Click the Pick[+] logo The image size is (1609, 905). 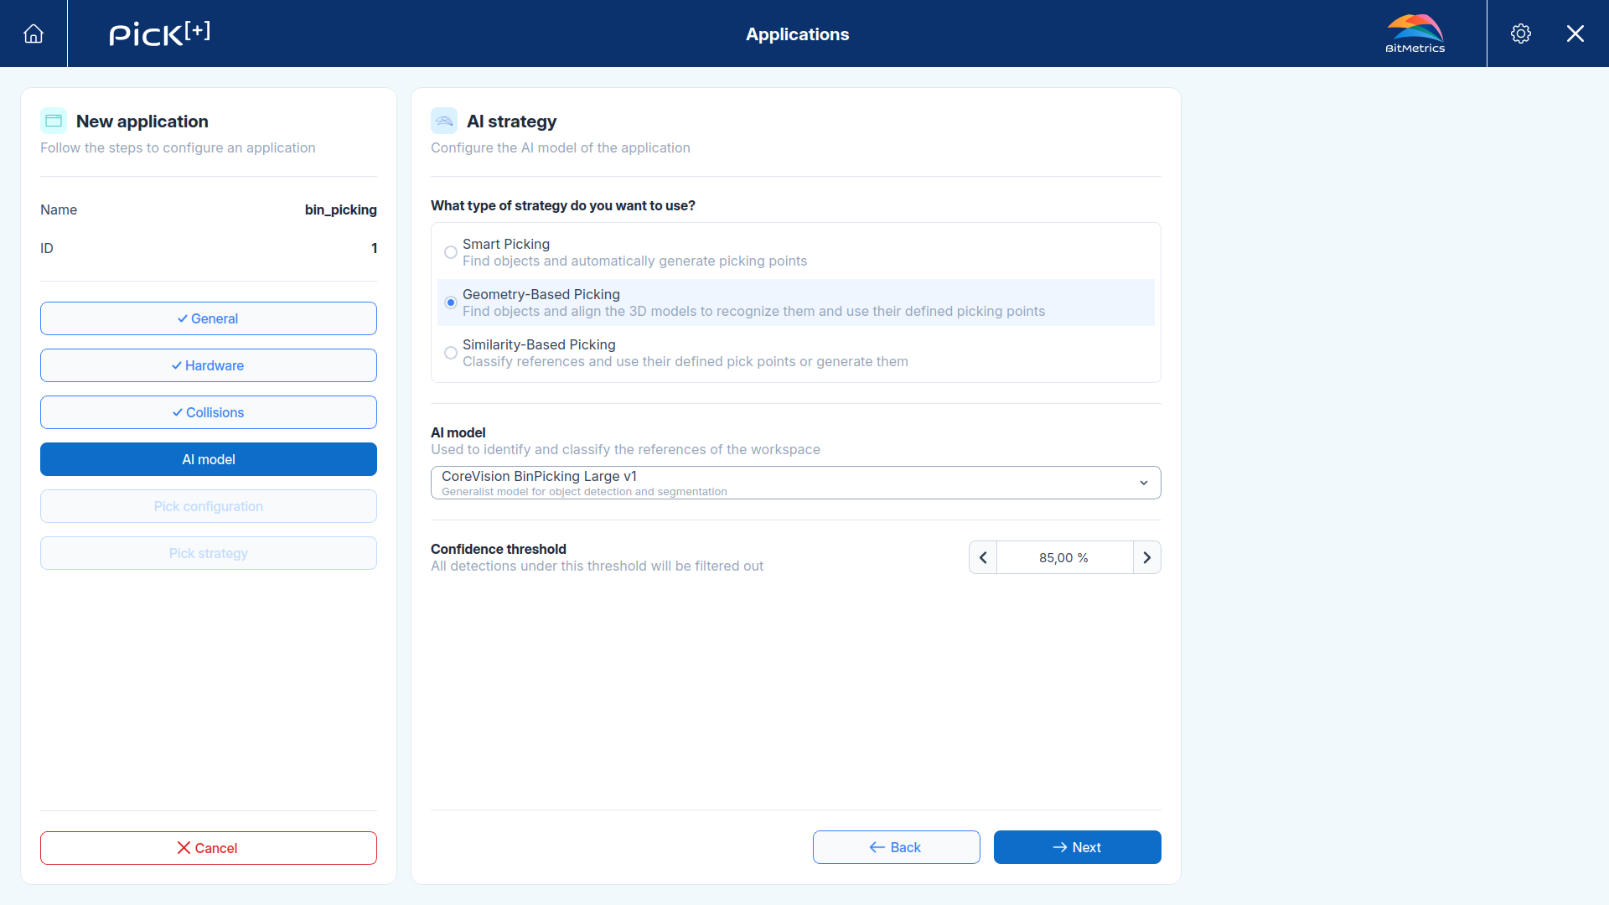pyautogui.click(x=159, y=34)
